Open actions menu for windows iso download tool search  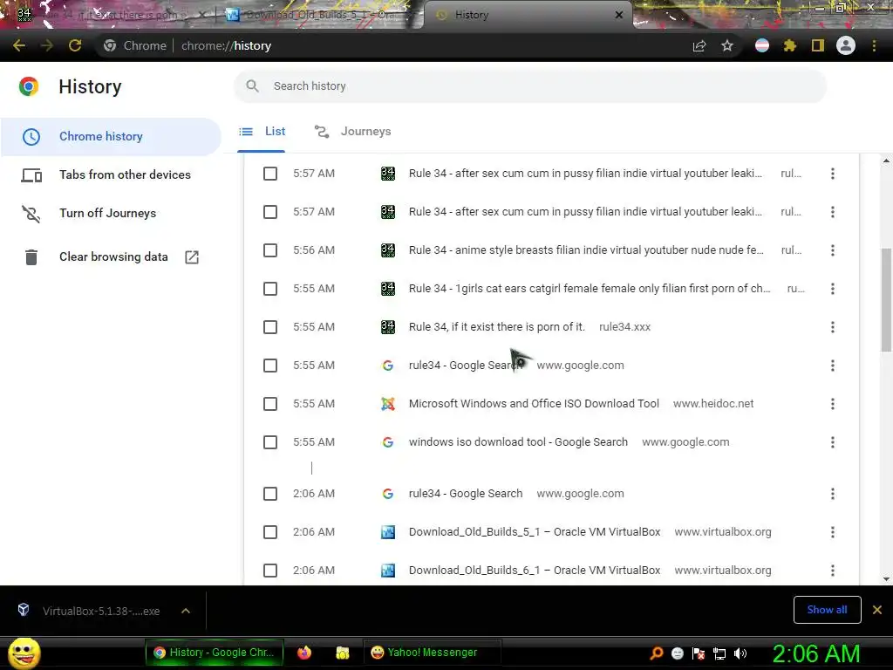(833, 442)
